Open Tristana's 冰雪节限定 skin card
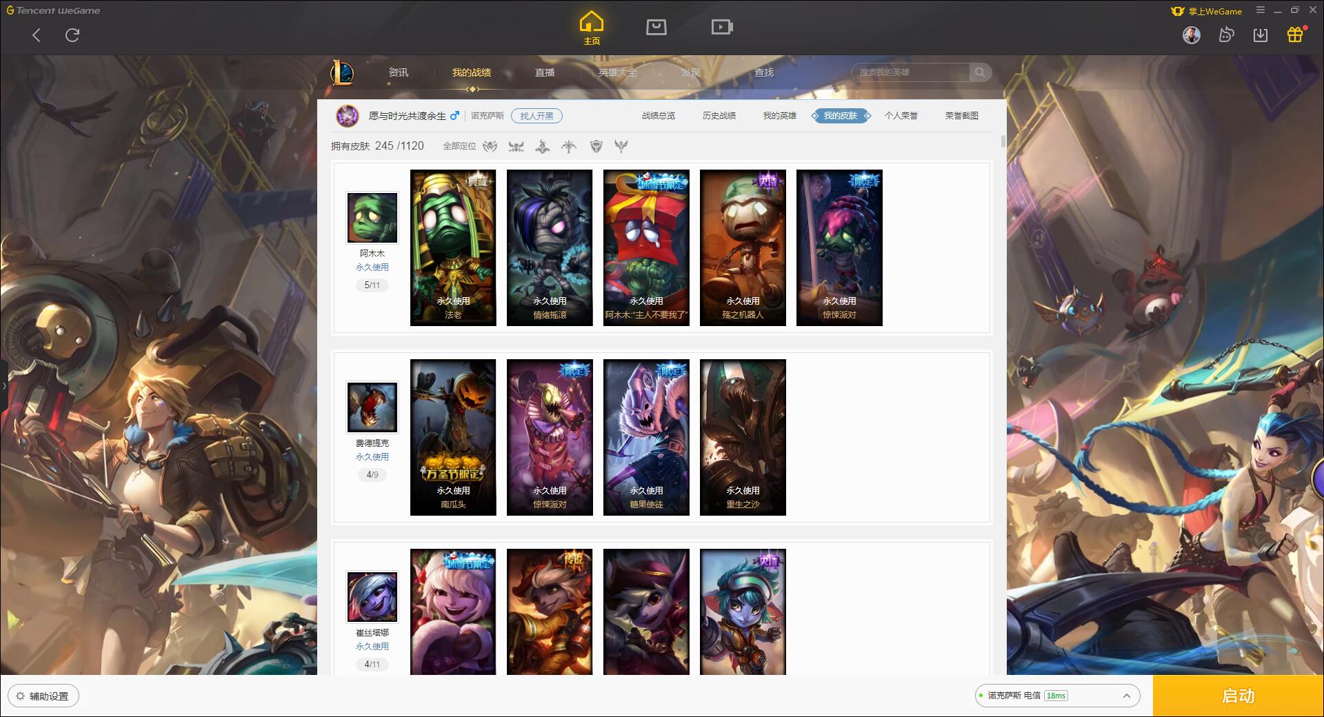The width and height of the screenshot is (1324, 717). click(453, 612)
